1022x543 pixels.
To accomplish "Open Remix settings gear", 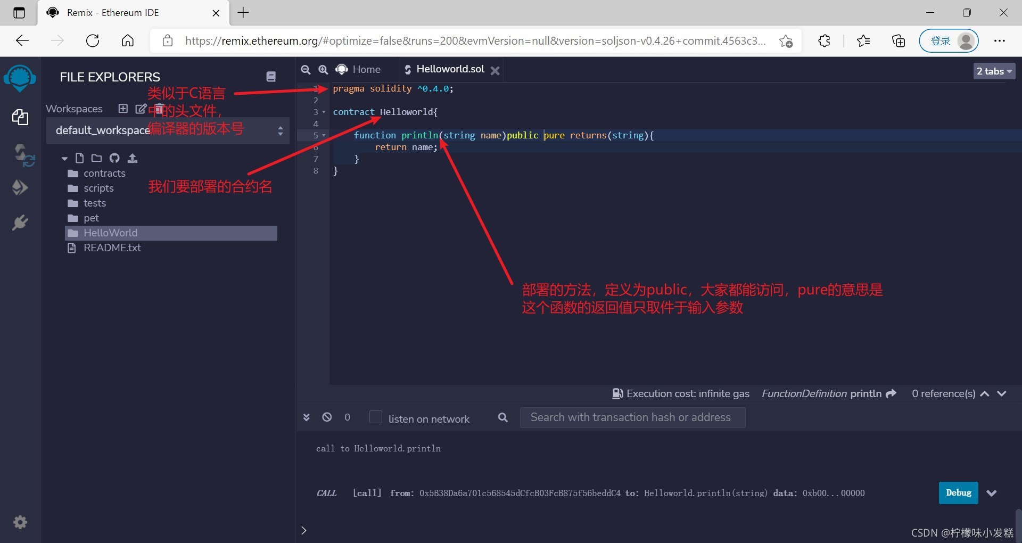I will [x=20, y=522].
